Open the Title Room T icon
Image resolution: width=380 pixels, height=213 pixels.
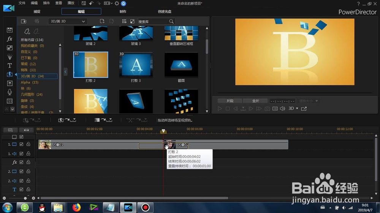10,66
